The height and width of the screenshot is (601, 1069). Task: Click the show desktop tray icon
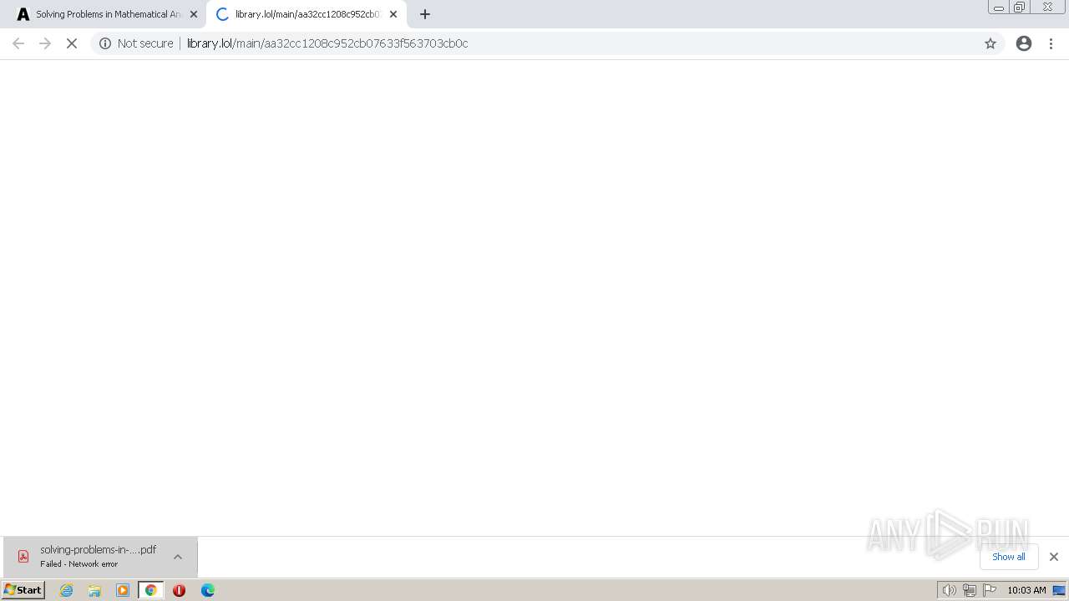pos(1059,590)
